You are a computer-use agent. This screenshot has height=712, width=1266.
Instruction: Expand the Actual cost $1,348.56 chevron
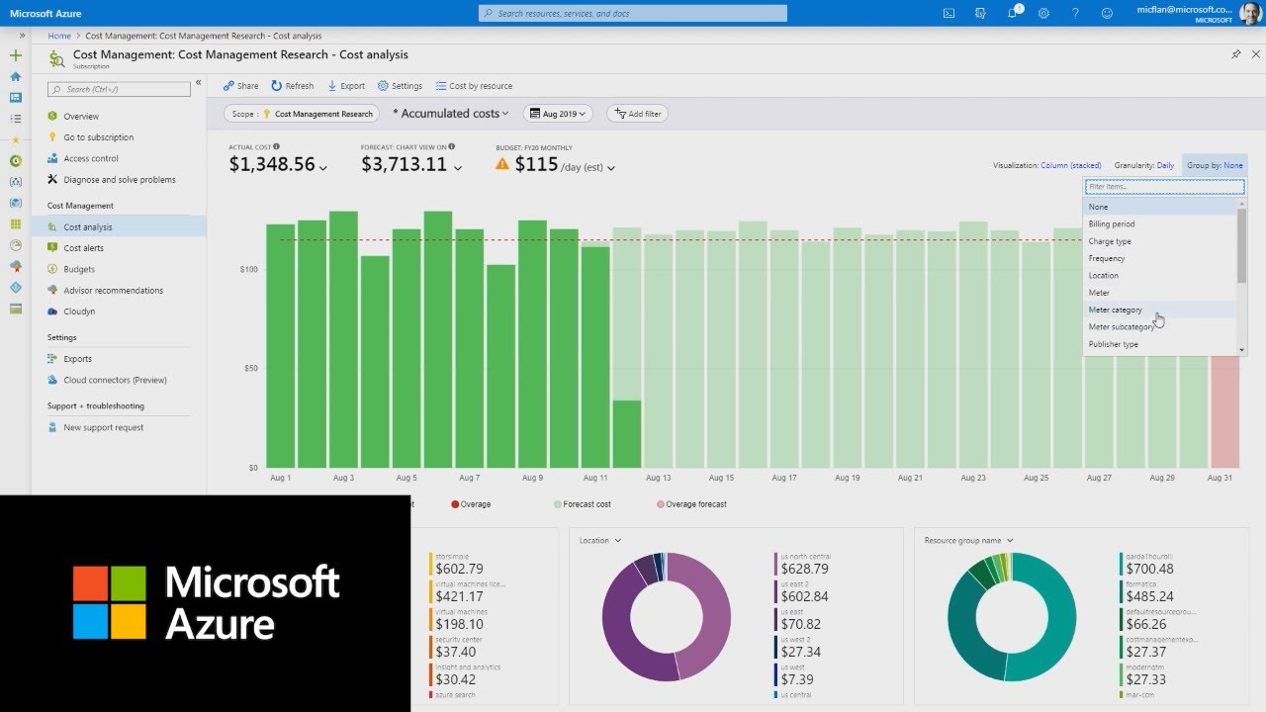(x=323, y=168)
